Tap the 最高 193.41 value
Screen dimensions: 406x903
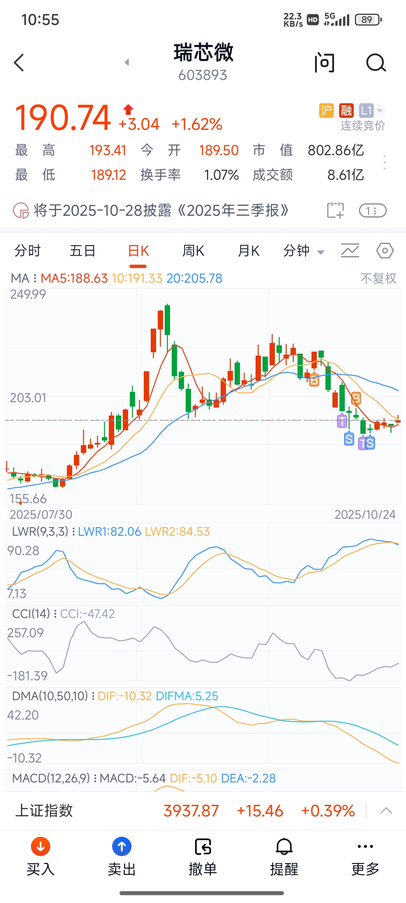[107, 150]
